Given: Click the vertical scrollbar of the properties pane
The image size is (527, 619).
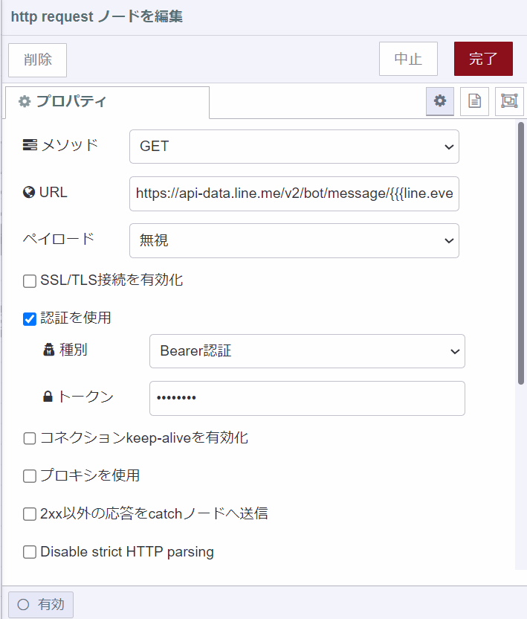Looking at the screenshot, I should (521, 253).
